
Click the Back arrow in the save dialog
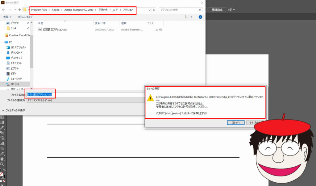pyautogui.click(x=3, y=10)
